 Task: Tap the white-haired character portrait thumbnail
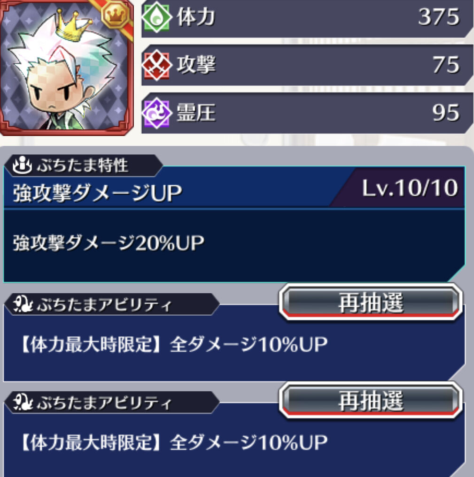(66, 68)
